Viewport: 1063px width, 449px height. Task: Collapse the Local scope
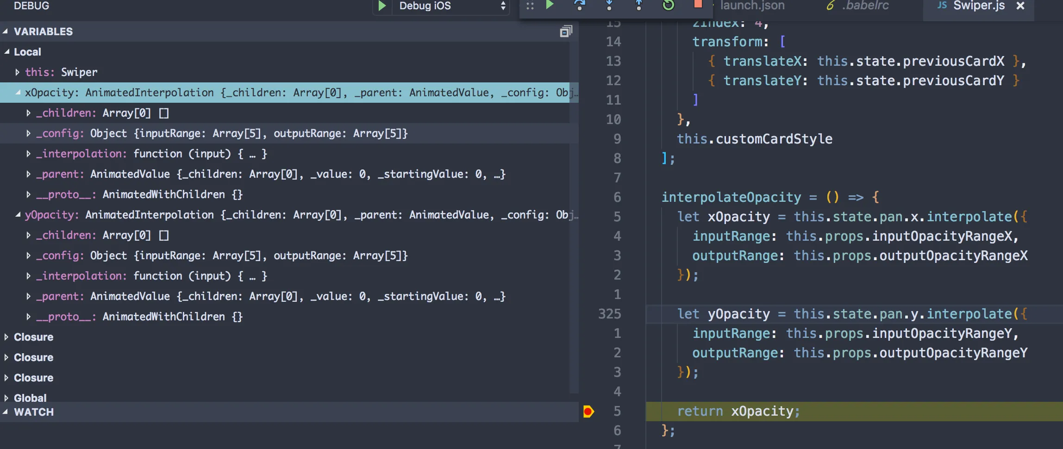click(x=6, y=52)
